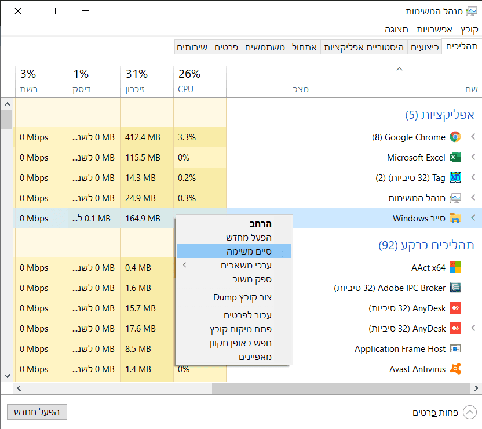Image resolution: width=482 pixels, height=429 pixels.
Task: Click the Avast Antivirus icon
Action: click(455, 369)
